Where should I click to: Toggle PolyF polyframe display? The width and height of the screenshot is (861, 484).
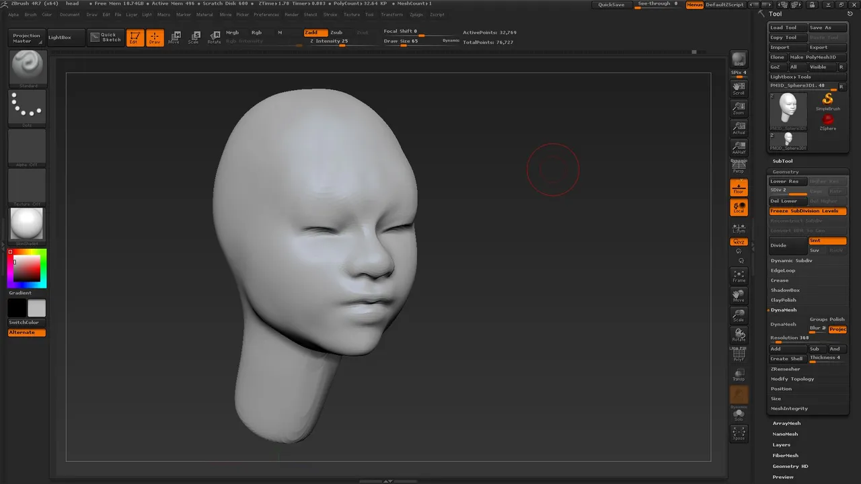pos(739,355)
